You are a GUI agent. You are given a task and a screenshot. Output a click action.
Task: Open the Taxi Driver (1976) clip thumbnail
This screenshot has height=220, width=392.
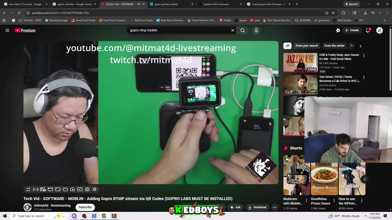pos(300,85)
